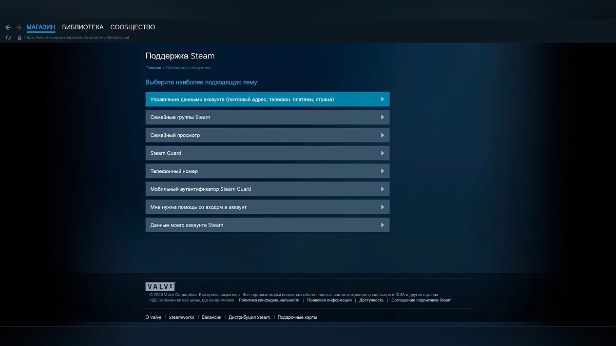This screenshot has width=616, height=346.
Task: Click arrow on Управление данными аккаунта row
Action: (x=382, y=99)
